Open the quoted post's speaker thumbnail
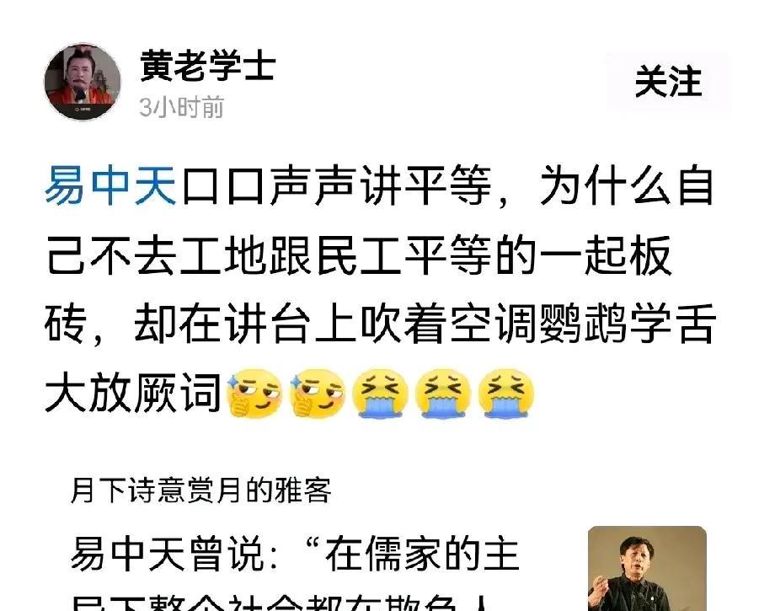Image resolution: width=775 pixels, height=611 pixels. [647, 569]
